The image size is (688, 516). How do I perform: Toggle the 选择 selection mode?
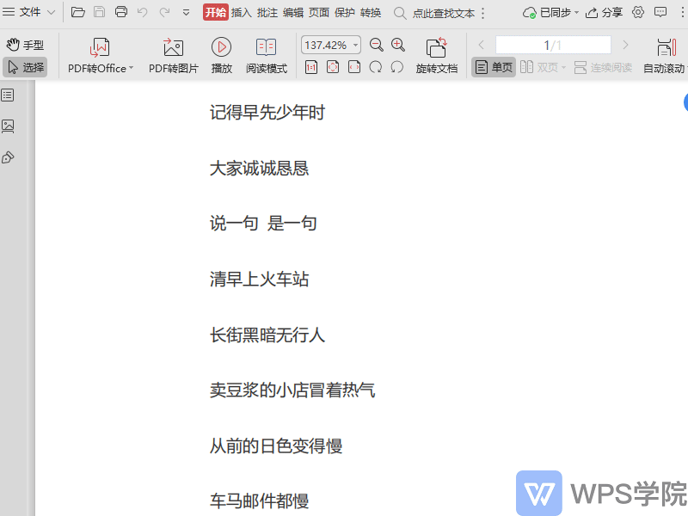point(26,65)
